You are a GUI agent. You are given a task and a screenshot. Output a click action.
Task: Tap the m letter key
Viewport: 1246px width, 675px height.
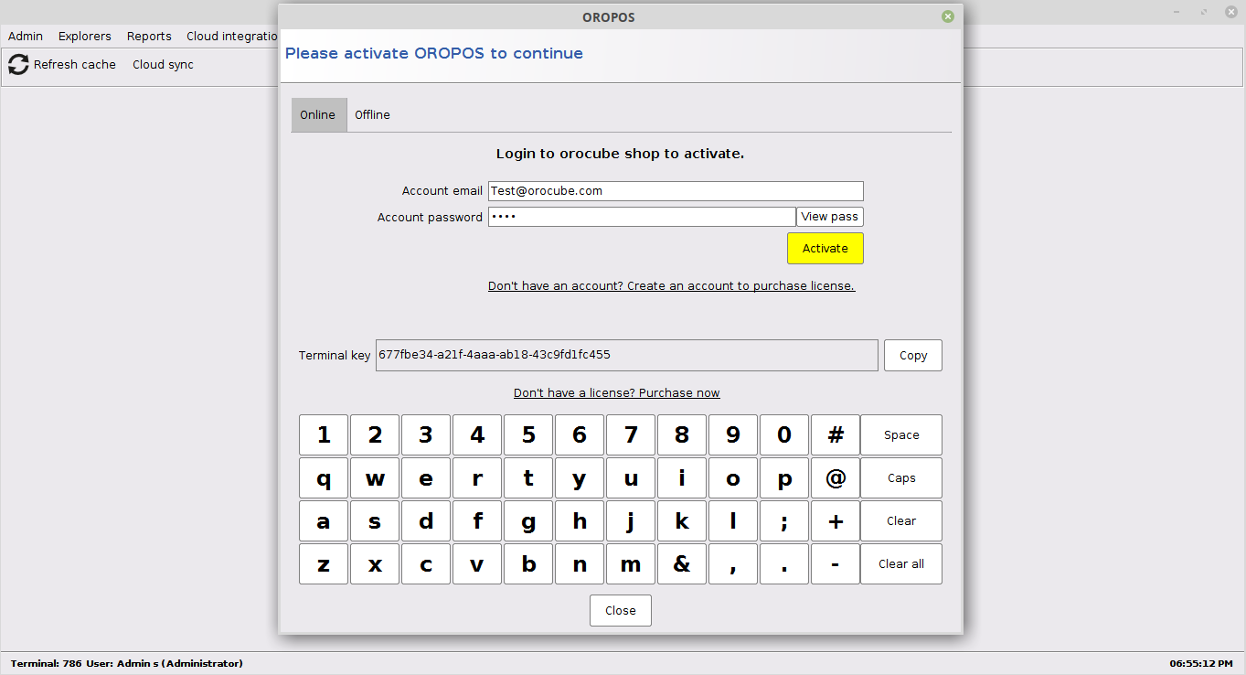[x=631, y=564]
